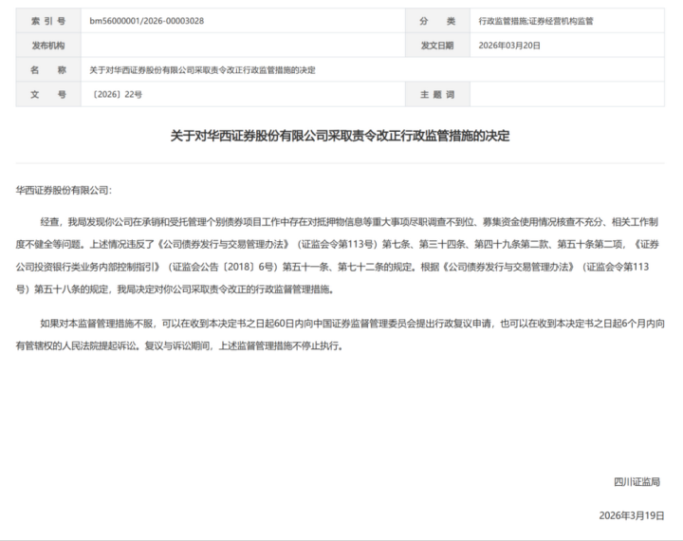Click the signing date 2026年3月19日
Viewport: 683px width, 541px height.
pyautogui.click(x=632, y=515)
